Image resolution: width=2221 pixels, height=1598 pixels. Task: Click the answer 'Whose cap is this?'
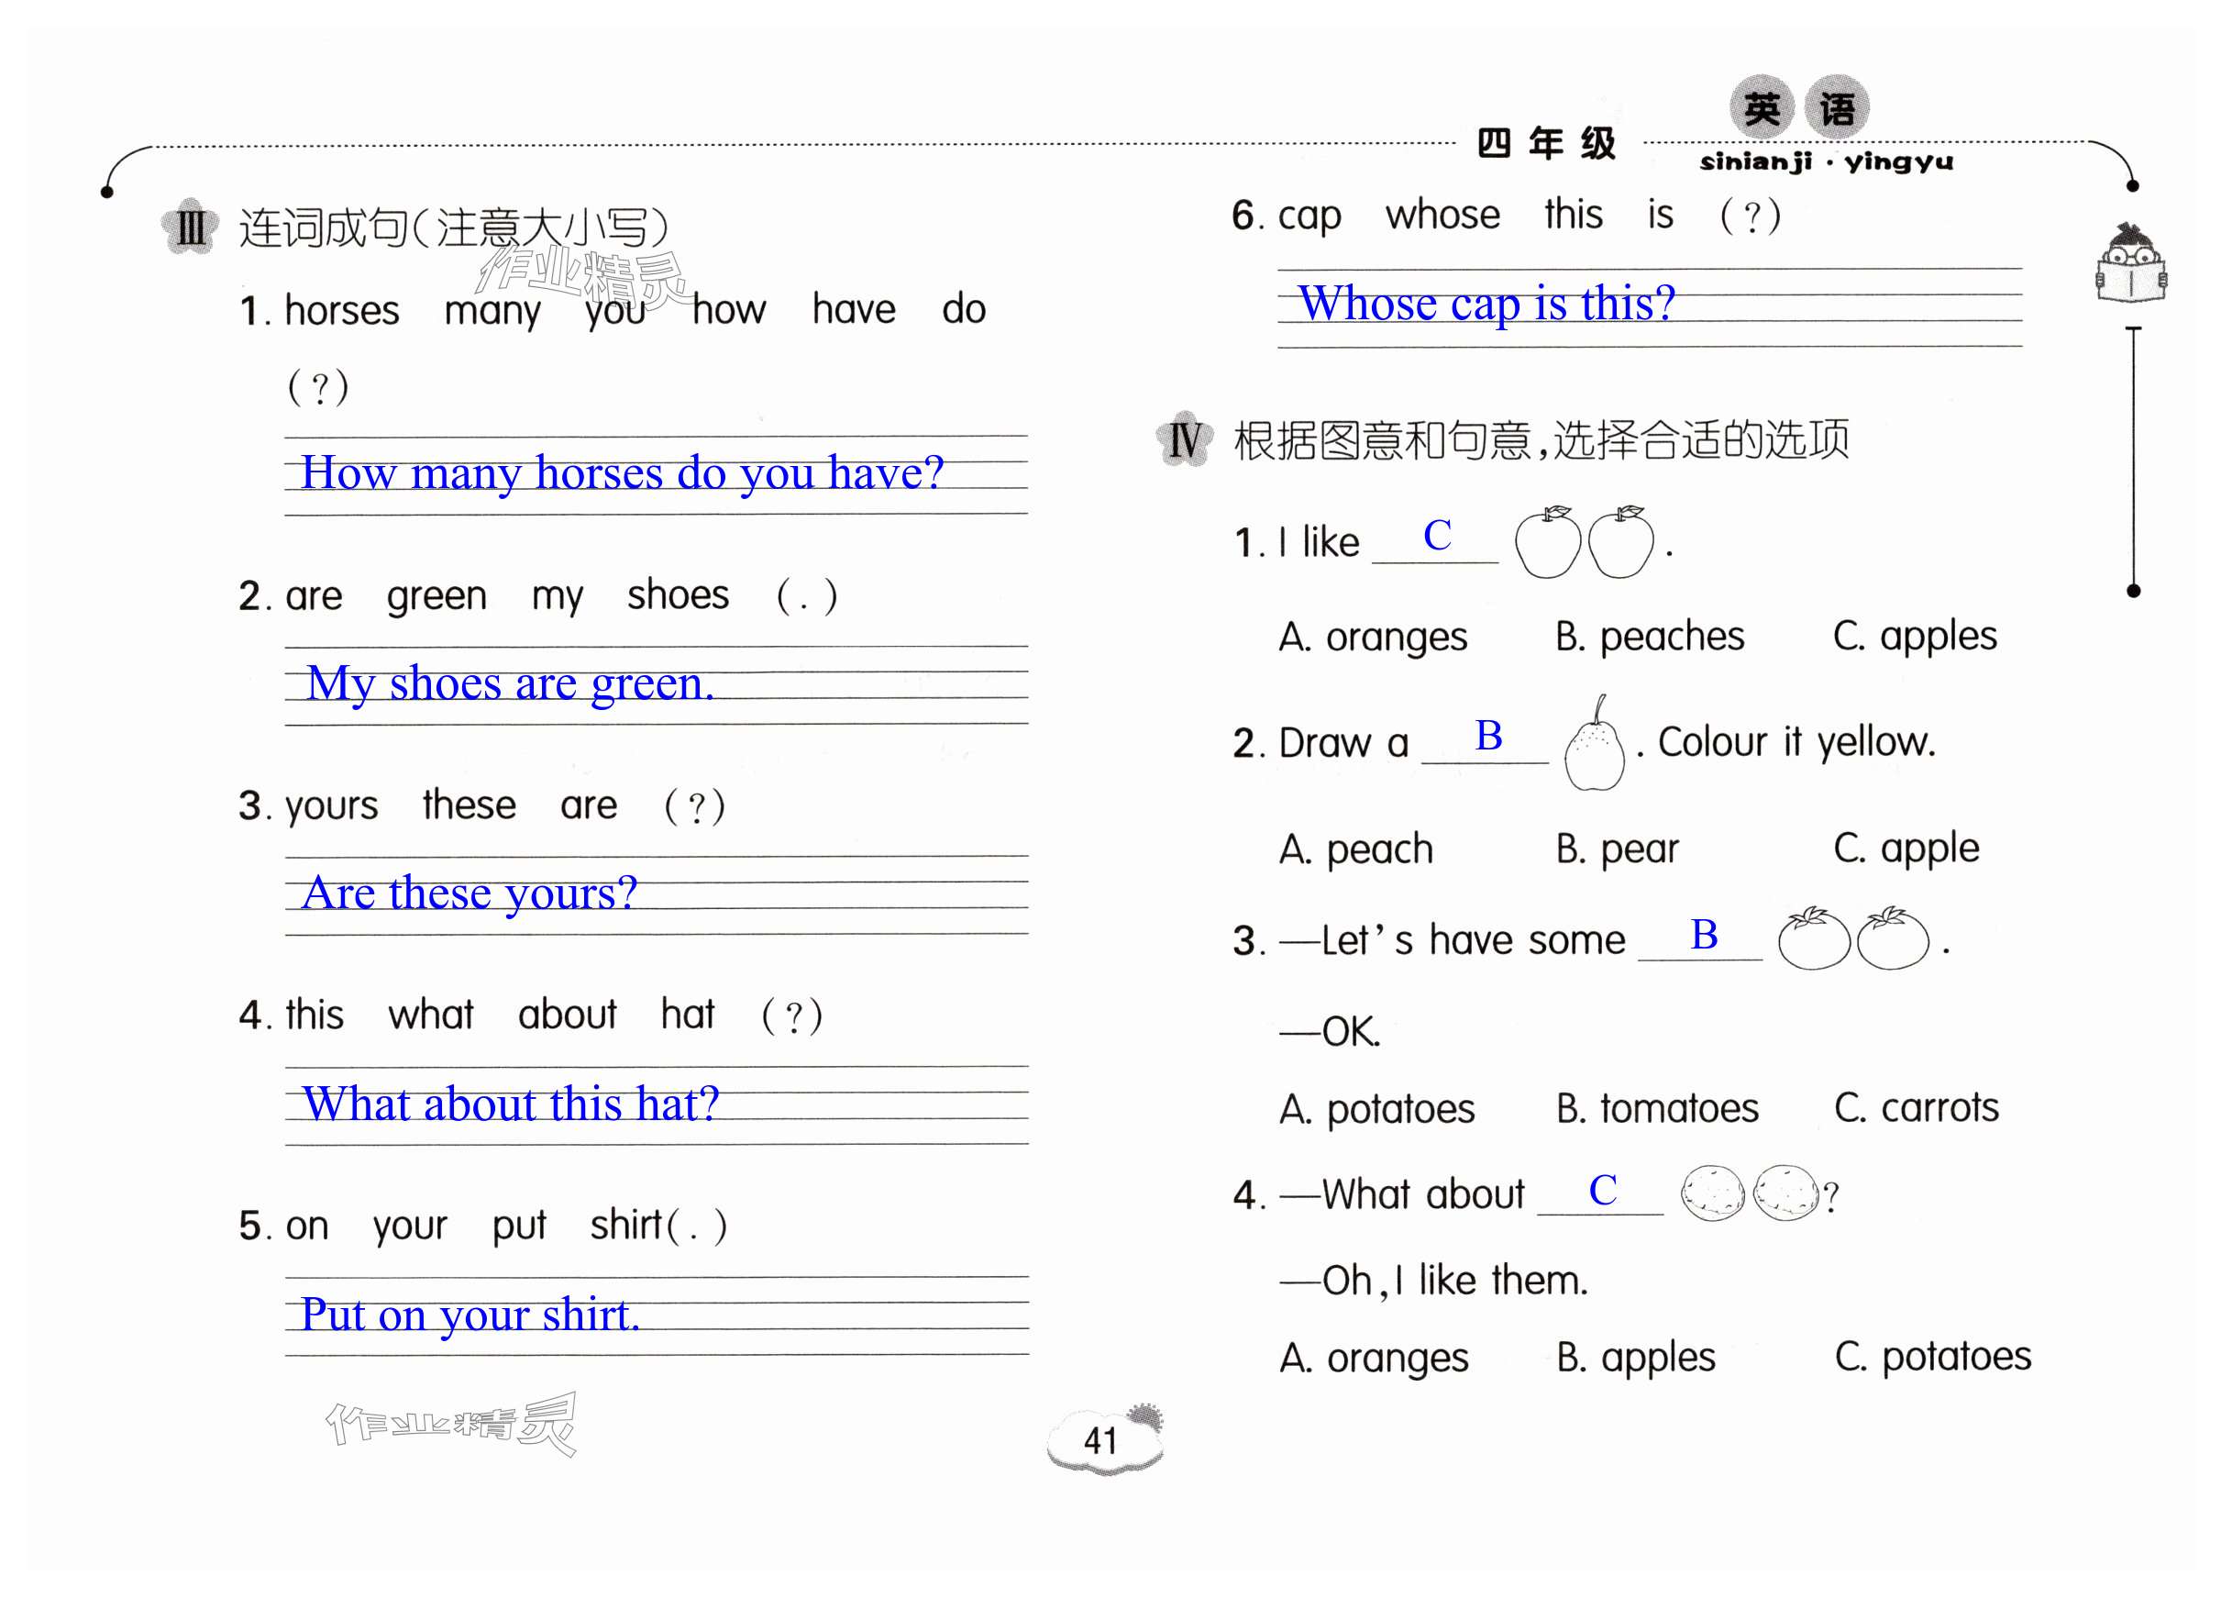(x=1486, y=304)
